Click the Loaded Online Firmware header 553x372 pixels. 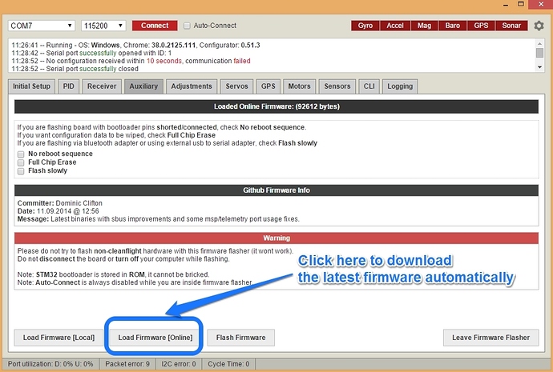(x=276, y=106)
